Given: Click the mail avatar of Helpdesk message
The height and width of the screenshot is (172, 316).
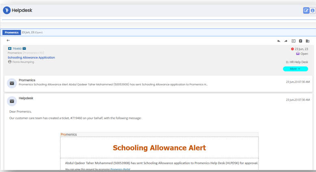Looking at the screenshot, I should coord(12,101).
